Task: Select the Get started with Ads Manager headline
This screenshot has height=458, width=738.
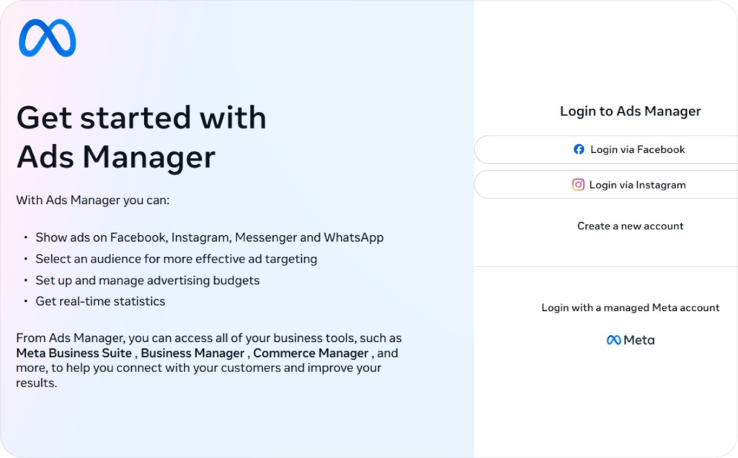Action: (141, 137)
